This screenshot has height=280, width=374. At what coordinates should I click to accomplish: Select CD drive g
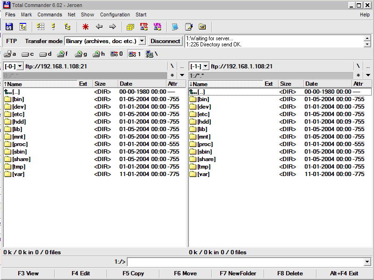(81, 54)
